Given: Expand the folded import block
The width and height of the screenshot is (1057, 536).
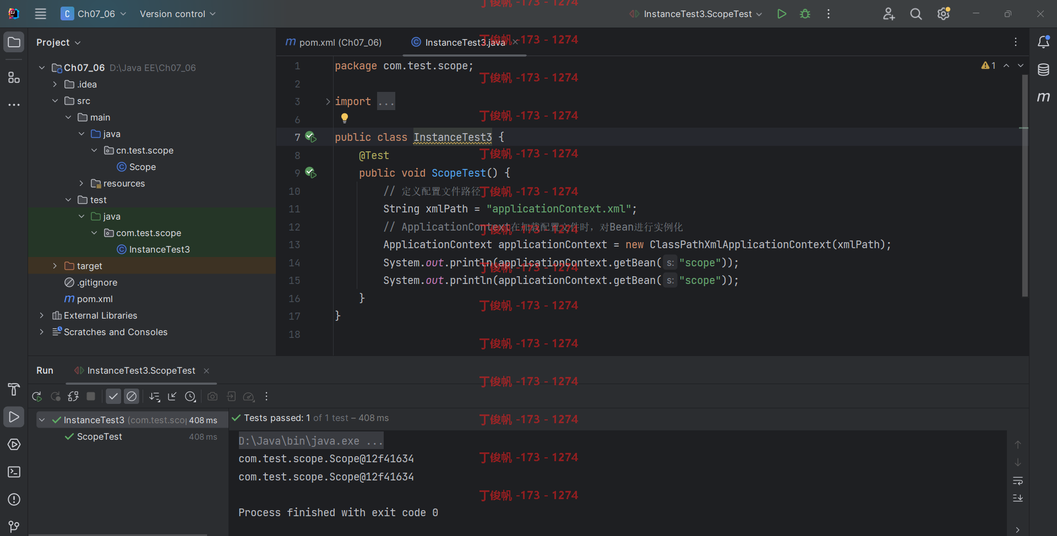Looking at the screenshot, I should click(x=328, y=101).
